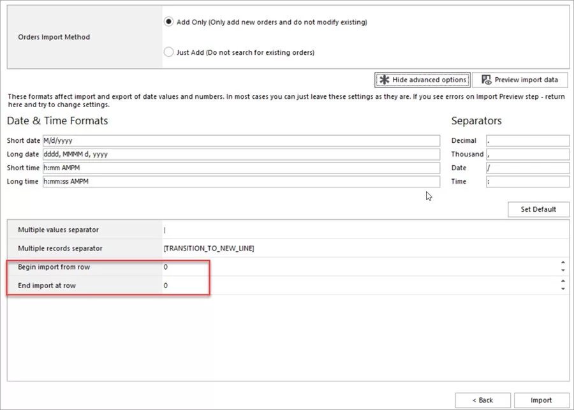
Task: Select the Date separator field
Action: [x=529, y=168]
